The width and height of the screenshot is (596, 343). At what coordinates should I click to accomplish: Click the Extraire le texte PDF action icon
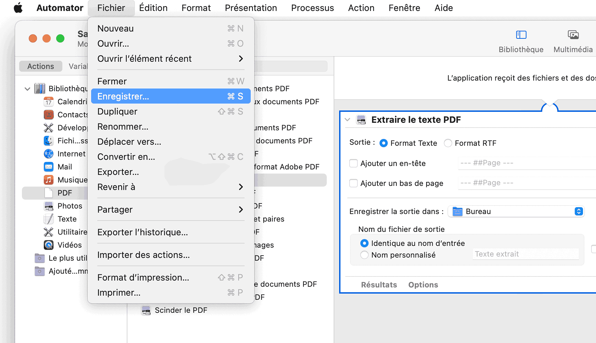point(361,120)
